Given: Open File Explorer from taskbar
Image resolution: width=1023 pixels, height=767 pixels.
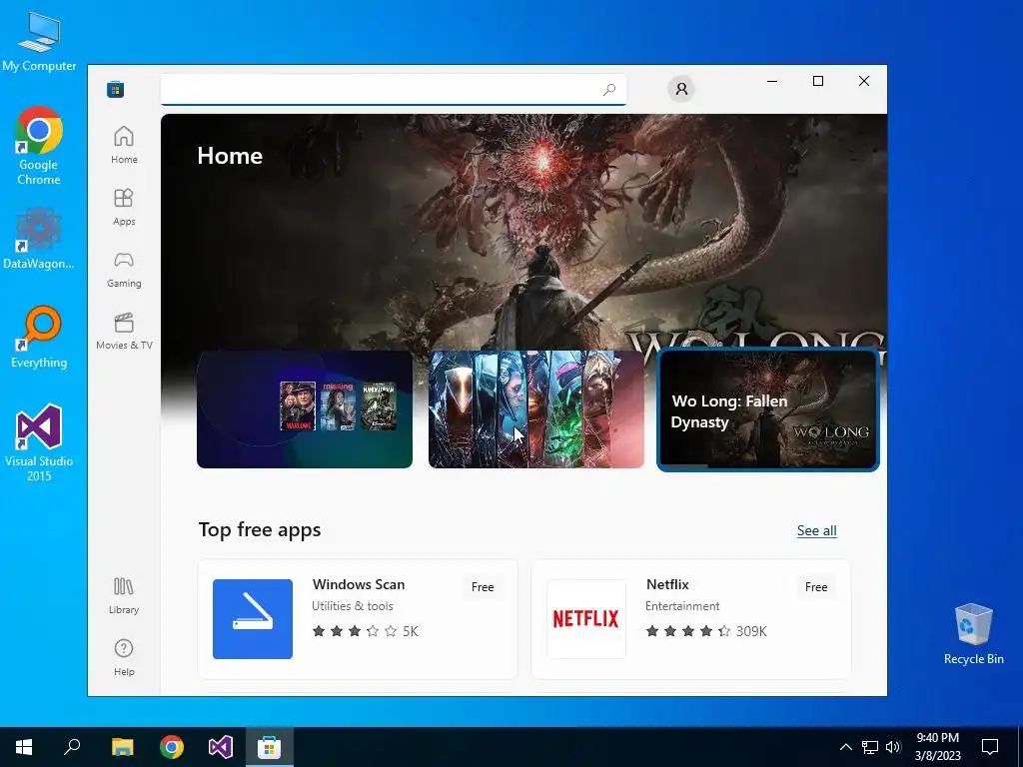Looking at the screenshot, I should pyautogui.click(x=122, y=747).
